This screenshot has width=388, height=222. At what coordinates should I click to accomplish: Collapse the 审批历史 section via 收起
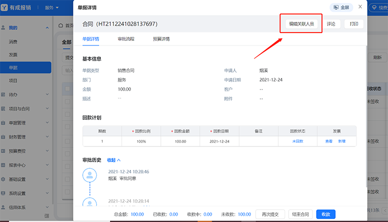click(114, 160)
